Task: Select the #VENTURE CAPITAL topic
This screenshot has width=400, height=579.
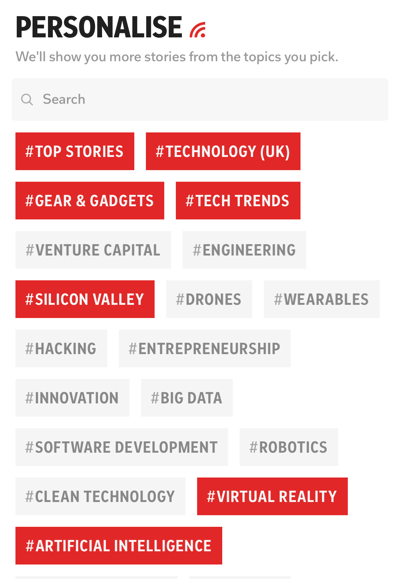Action: tap(93, 250)
